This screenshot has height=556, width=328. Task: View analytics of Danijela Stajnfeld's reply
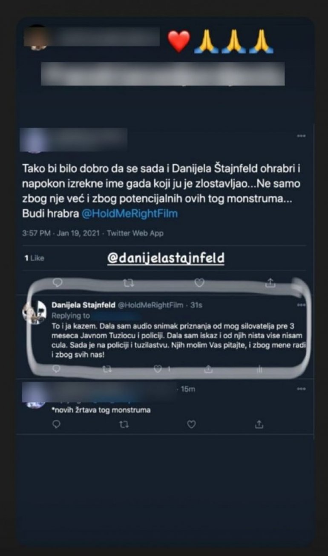(x=259, y=370)
